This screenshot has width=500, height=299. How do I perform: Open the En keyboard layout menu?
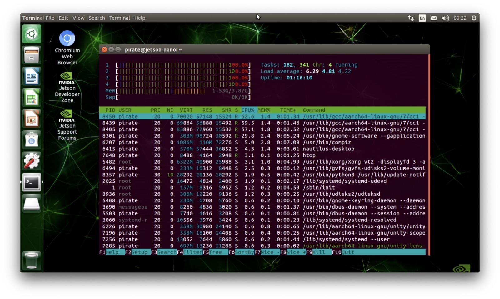pos(422,18)
